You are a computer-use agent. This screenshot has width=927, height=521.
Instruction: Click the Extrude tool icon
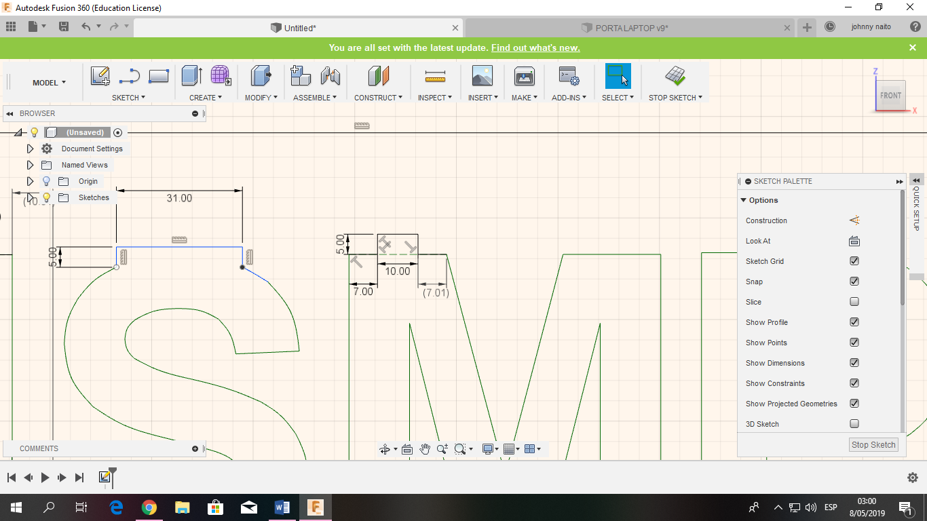point(192,76)
